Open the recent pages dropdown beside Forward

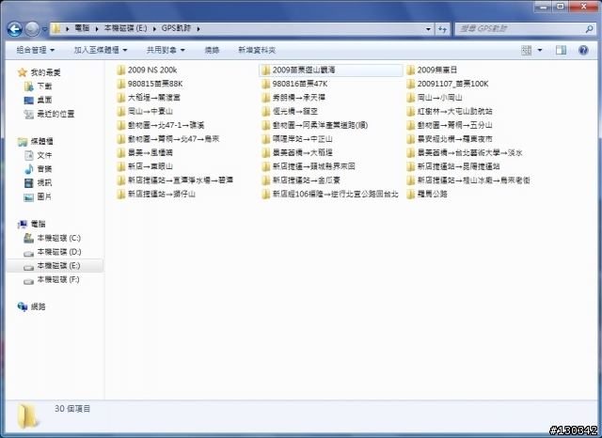click(44, 29)
